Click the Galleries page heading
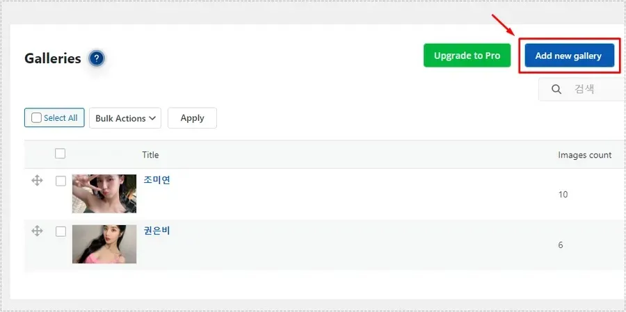This screenshot has height=312, width=626. [x=53, y=58]
